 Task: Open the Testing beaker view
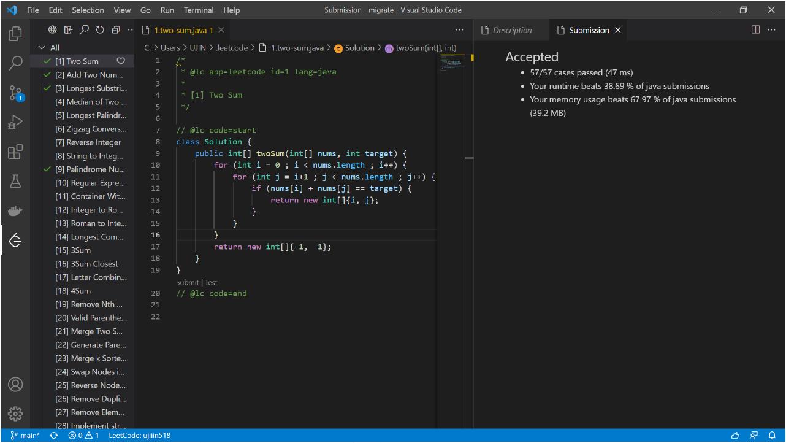[15, 181]
